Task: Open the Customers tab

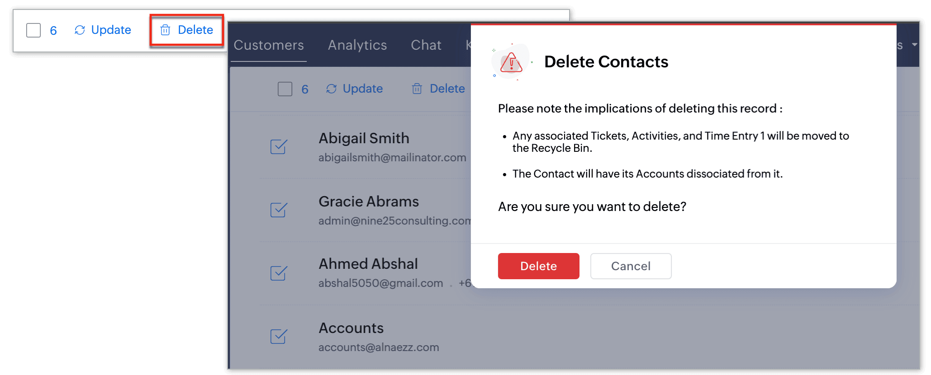Action: point(269,45)
